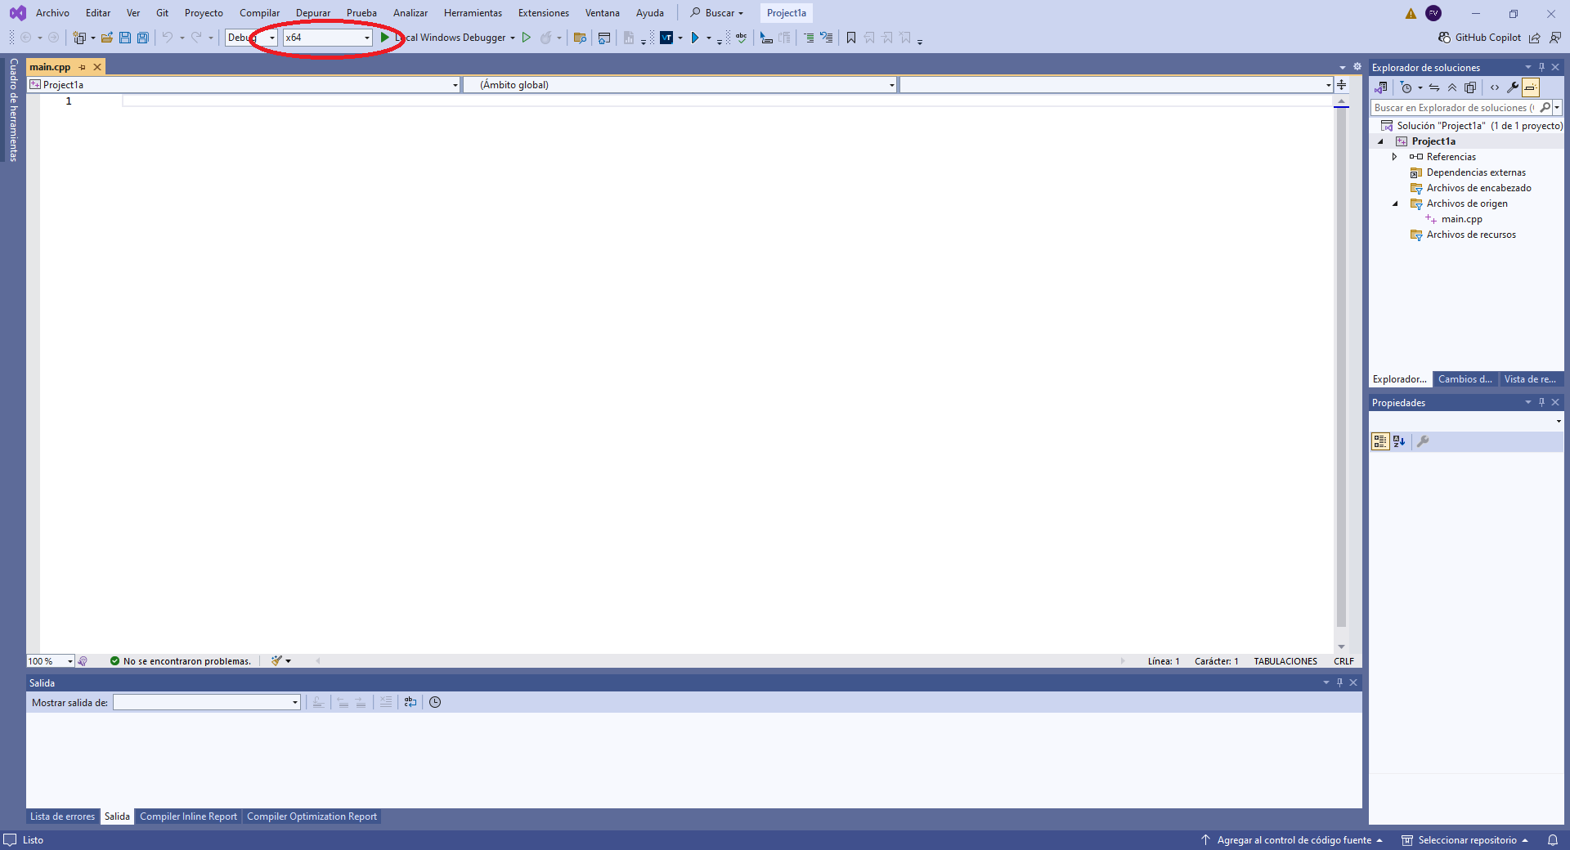Switch to Lista de errores tab
This screenshot has width=1570, height=850.
point(62,816)
